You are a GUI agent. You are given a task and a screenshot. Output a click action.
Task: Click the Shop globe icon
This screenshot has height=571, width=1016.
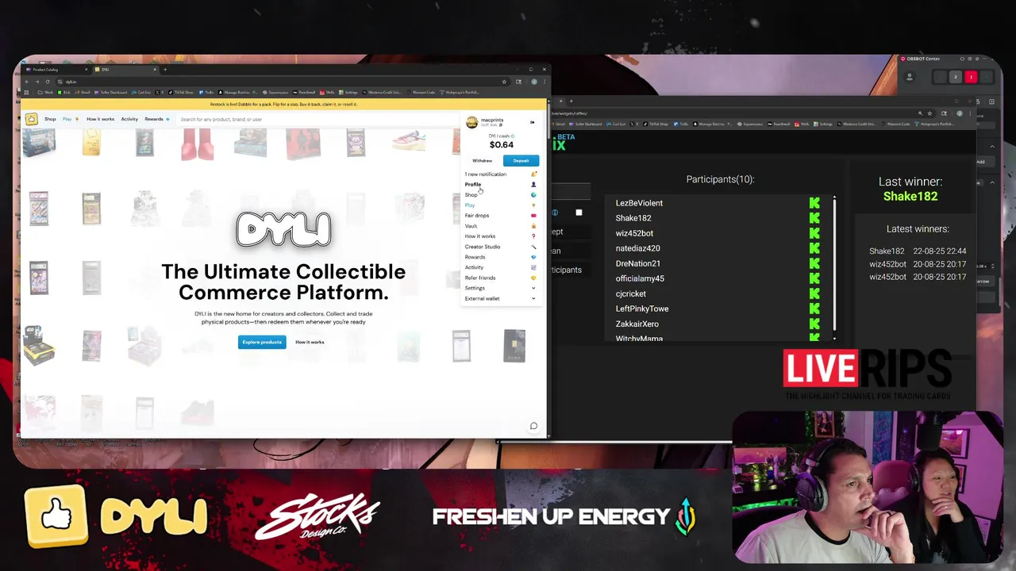[x=533, y=194]
